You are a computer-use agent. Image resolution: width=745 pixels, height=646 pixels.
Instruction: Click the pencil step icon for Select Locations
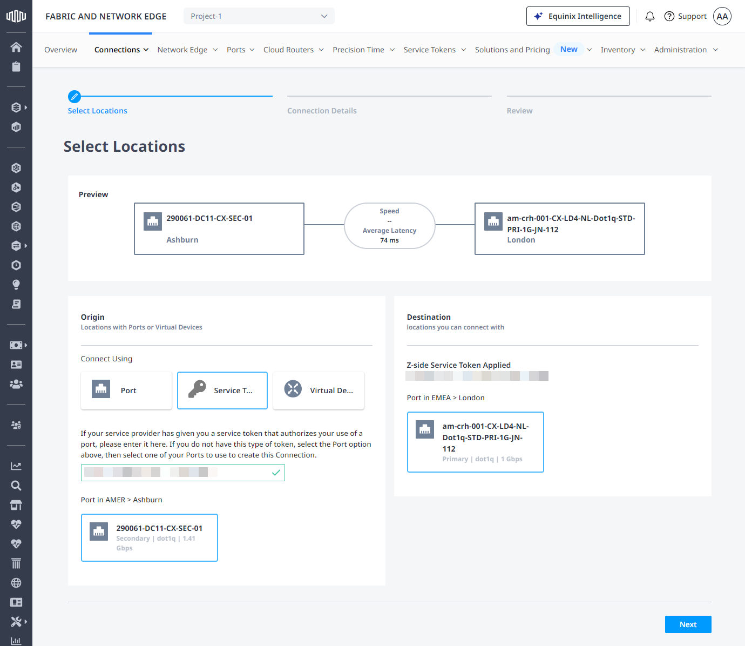(74, 97)
